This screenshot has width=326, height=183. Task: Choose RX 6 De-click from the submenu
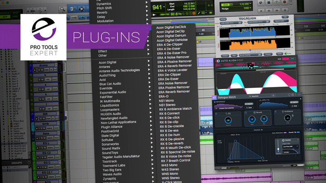(x=170, y=118)
